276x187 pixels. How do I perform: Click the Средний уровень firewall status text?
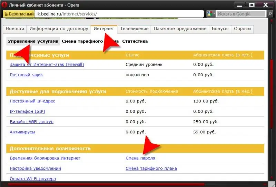tap(144, 65)
